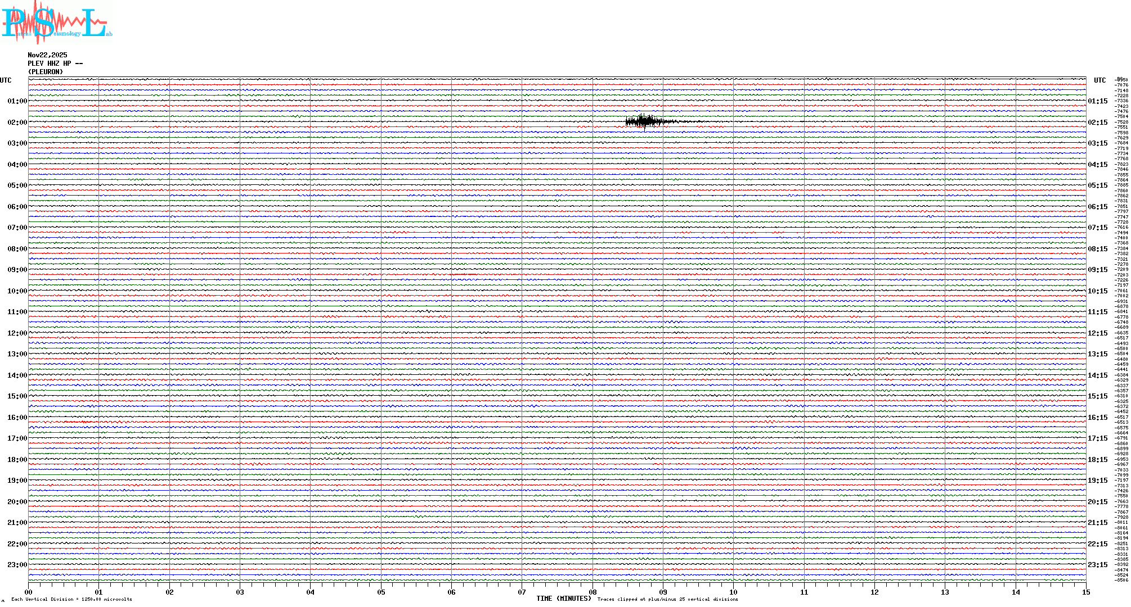Image resolution: width=1131 pixels, height=607 pixels.
Task: Click the red trace burst near 16:00
Action: pyautogui.click(x=79, y=422)
